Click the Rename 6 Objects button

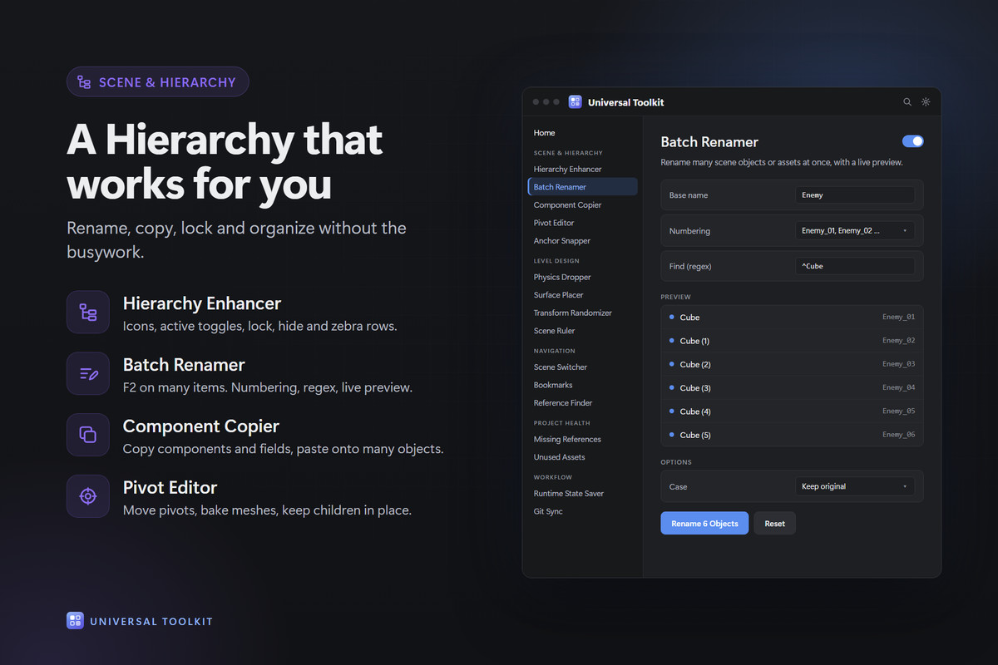pyautogui.click(x=704, y=524)
